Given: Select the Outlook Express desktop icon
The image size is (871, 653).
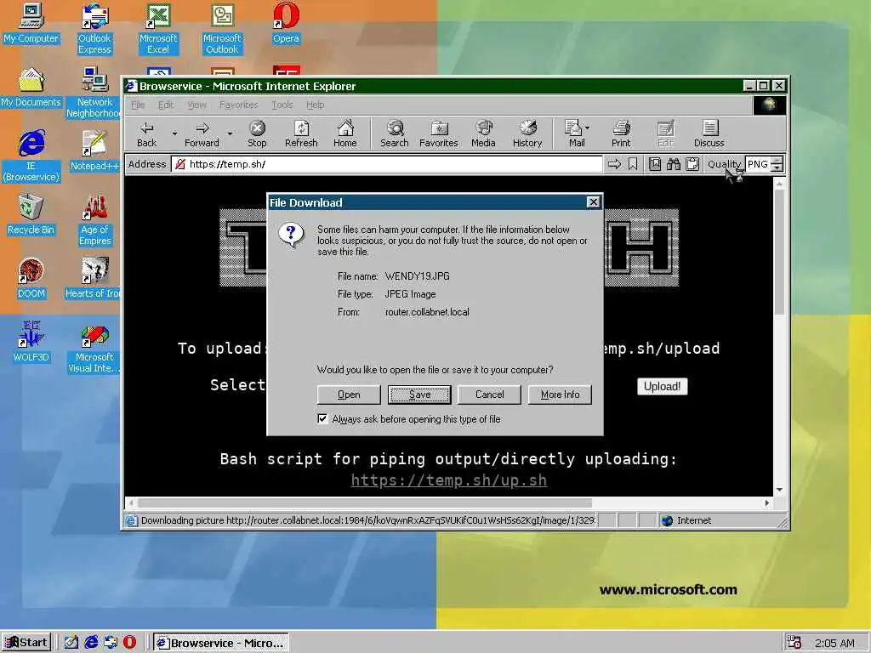Looking at the screenshot, I should point(95,28).
